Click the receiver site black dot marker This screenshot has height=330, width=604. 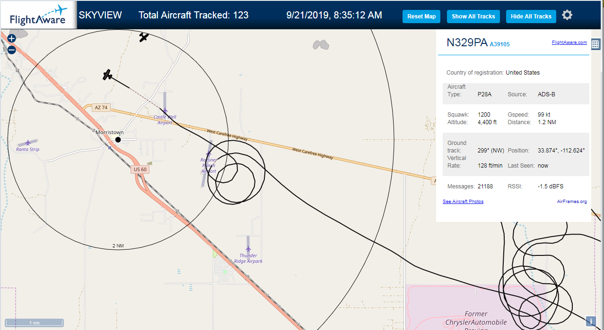[118, 139]
